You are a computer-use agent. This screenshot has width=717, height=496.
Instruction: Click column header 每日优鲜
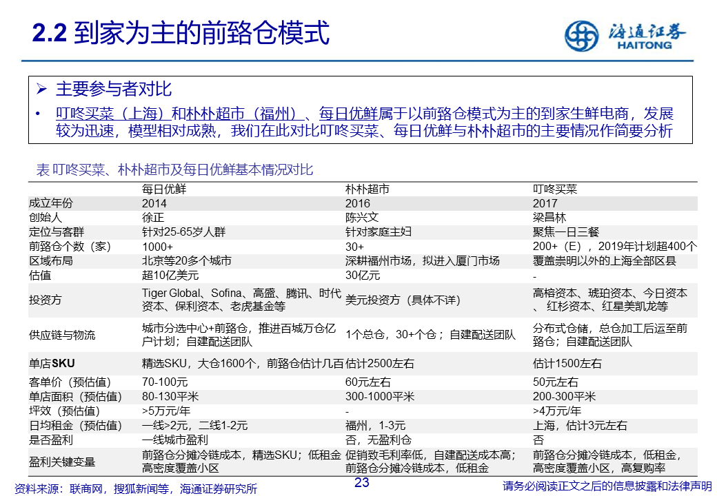click(164, 189)
